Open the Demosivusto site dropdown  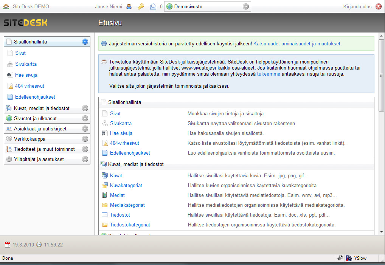[246, 7]
